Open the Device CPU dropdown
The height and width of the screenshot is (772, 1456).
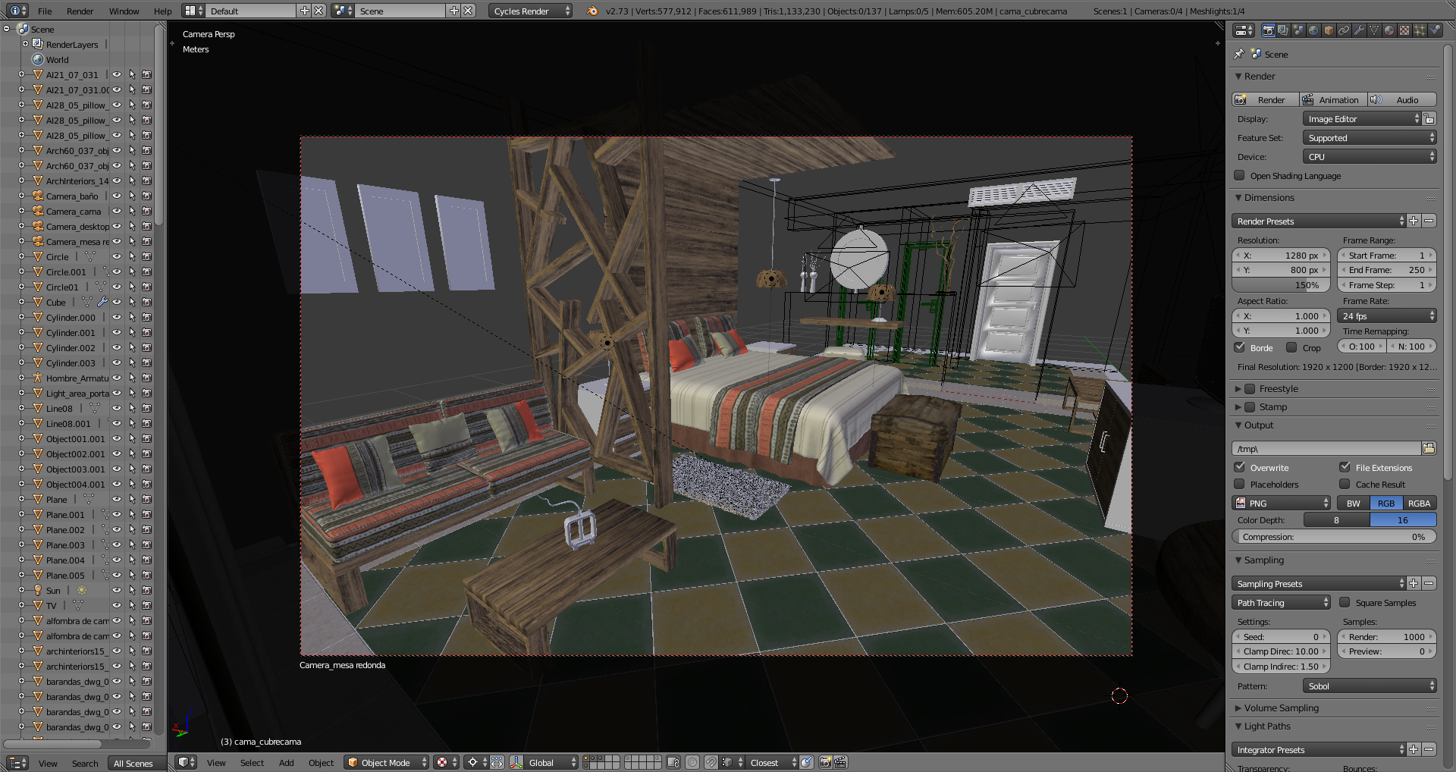point(1370,157)
